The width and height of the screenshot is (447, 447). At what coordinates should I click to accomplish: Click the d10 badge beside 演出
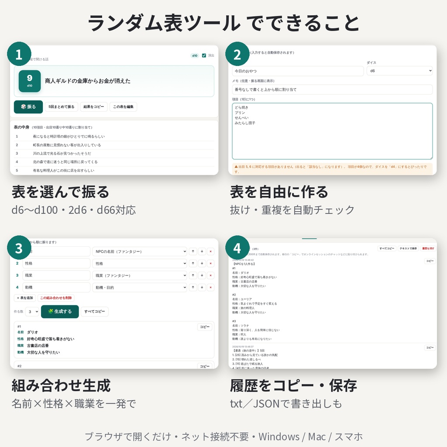click(x=195, y=55)
